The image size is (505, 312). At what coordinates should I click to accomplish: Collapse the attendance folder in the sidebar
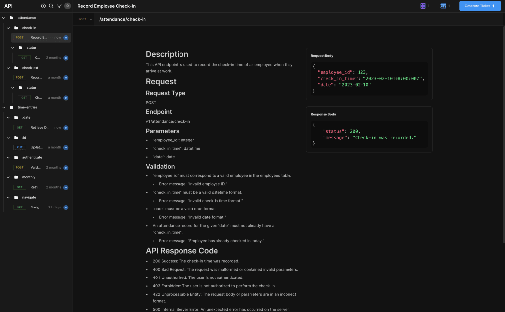pyautogui.click(x=4, y=17)
